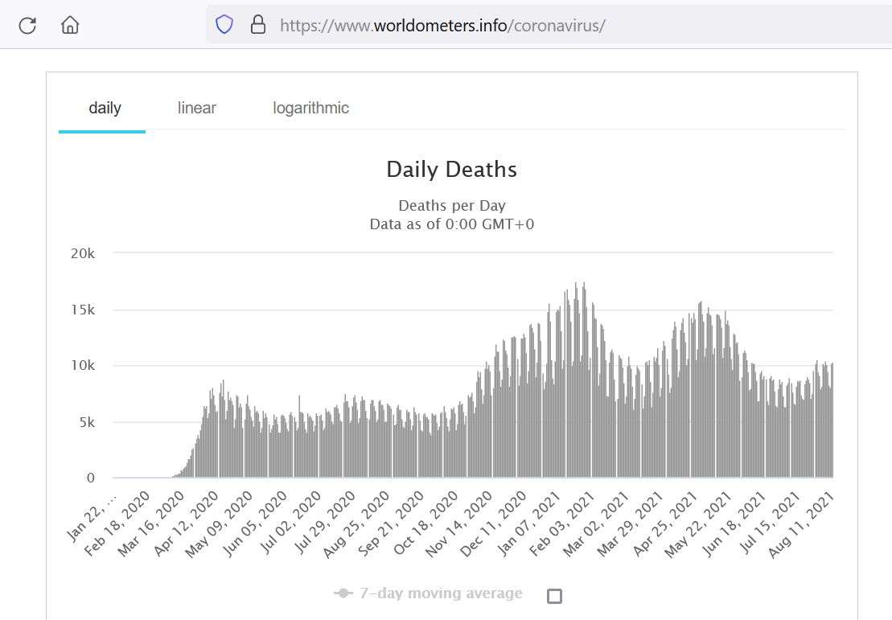Enable the 7-day moving average checkbox
This screenshot has width=892, height=620.
pos(554,596)
